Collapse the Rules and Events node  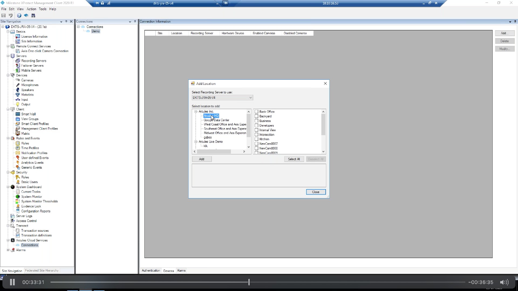(x=8, y=138)
